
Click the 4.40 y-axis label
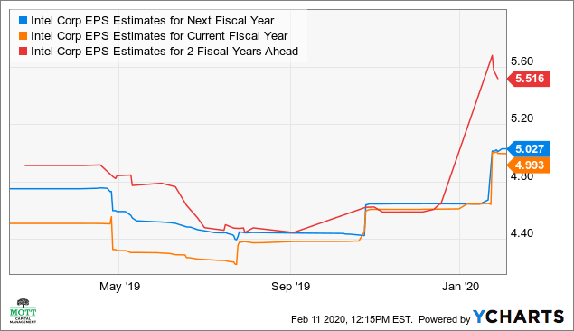(x=522, y=232)
